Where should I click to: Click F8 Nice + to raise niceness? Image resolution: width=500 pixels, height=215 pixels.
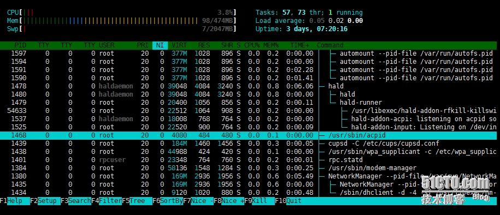[229, 201]
